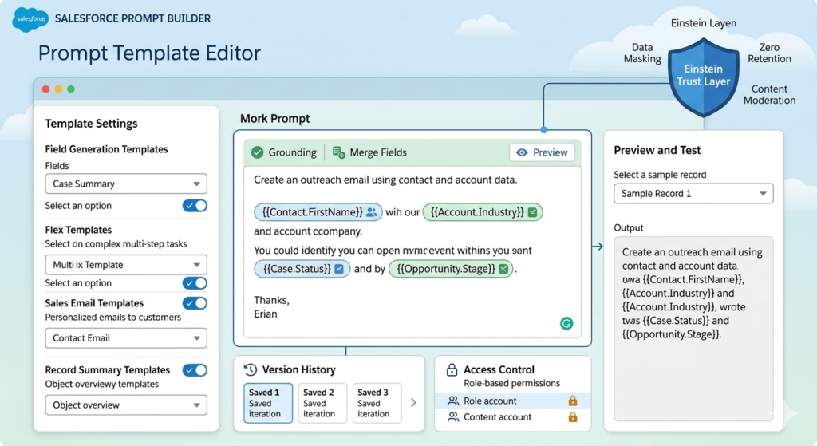This screenshot has height=446, width=817.
Task: Click the green window maximize dot
Action: pyautogui.click(x=71, y=89)
